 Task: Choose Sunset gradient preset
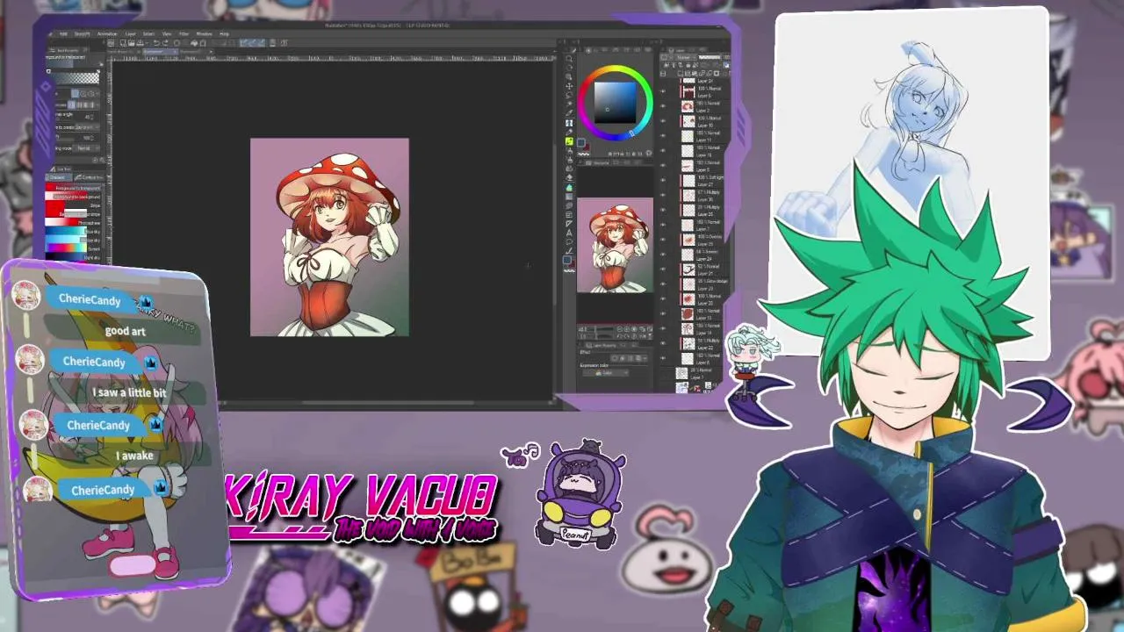[x=72, y=249]
